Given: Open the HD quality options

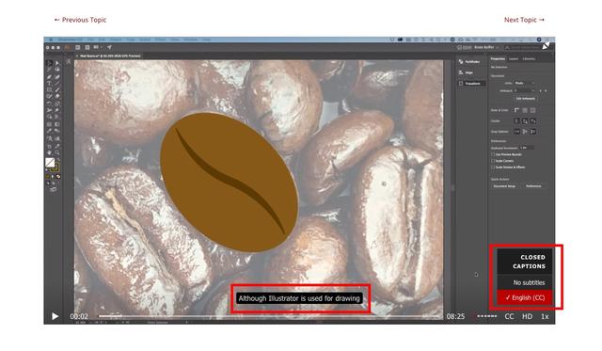Looking at the screenshot, I should coord(527,316).
